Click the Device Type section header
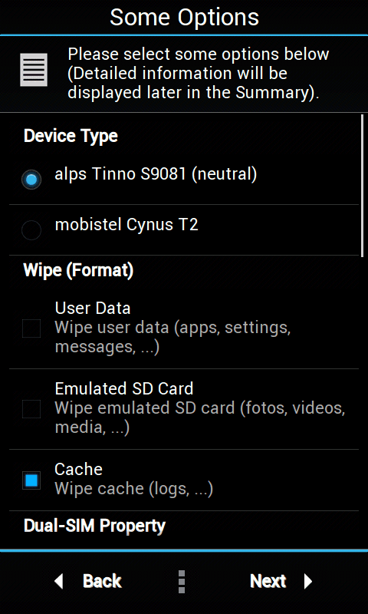 (71, 136)
